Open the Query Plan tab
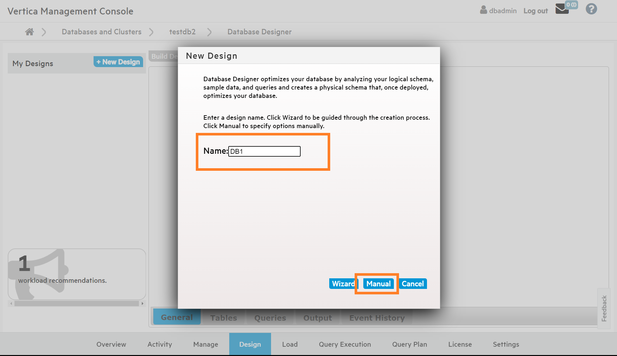The height and width of the screenshot is (356, 617). click(x=409, y=344)
